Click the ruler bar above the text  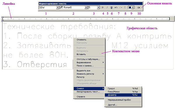(x=86, y=19)
